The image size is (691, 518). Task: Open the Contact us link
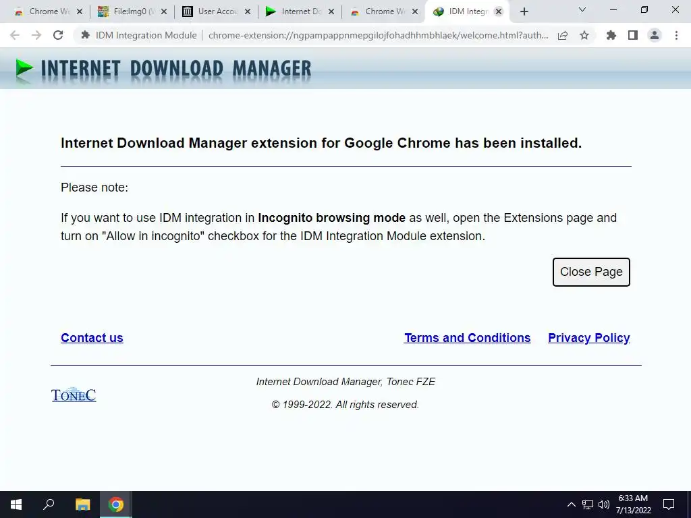pos(92,338)
